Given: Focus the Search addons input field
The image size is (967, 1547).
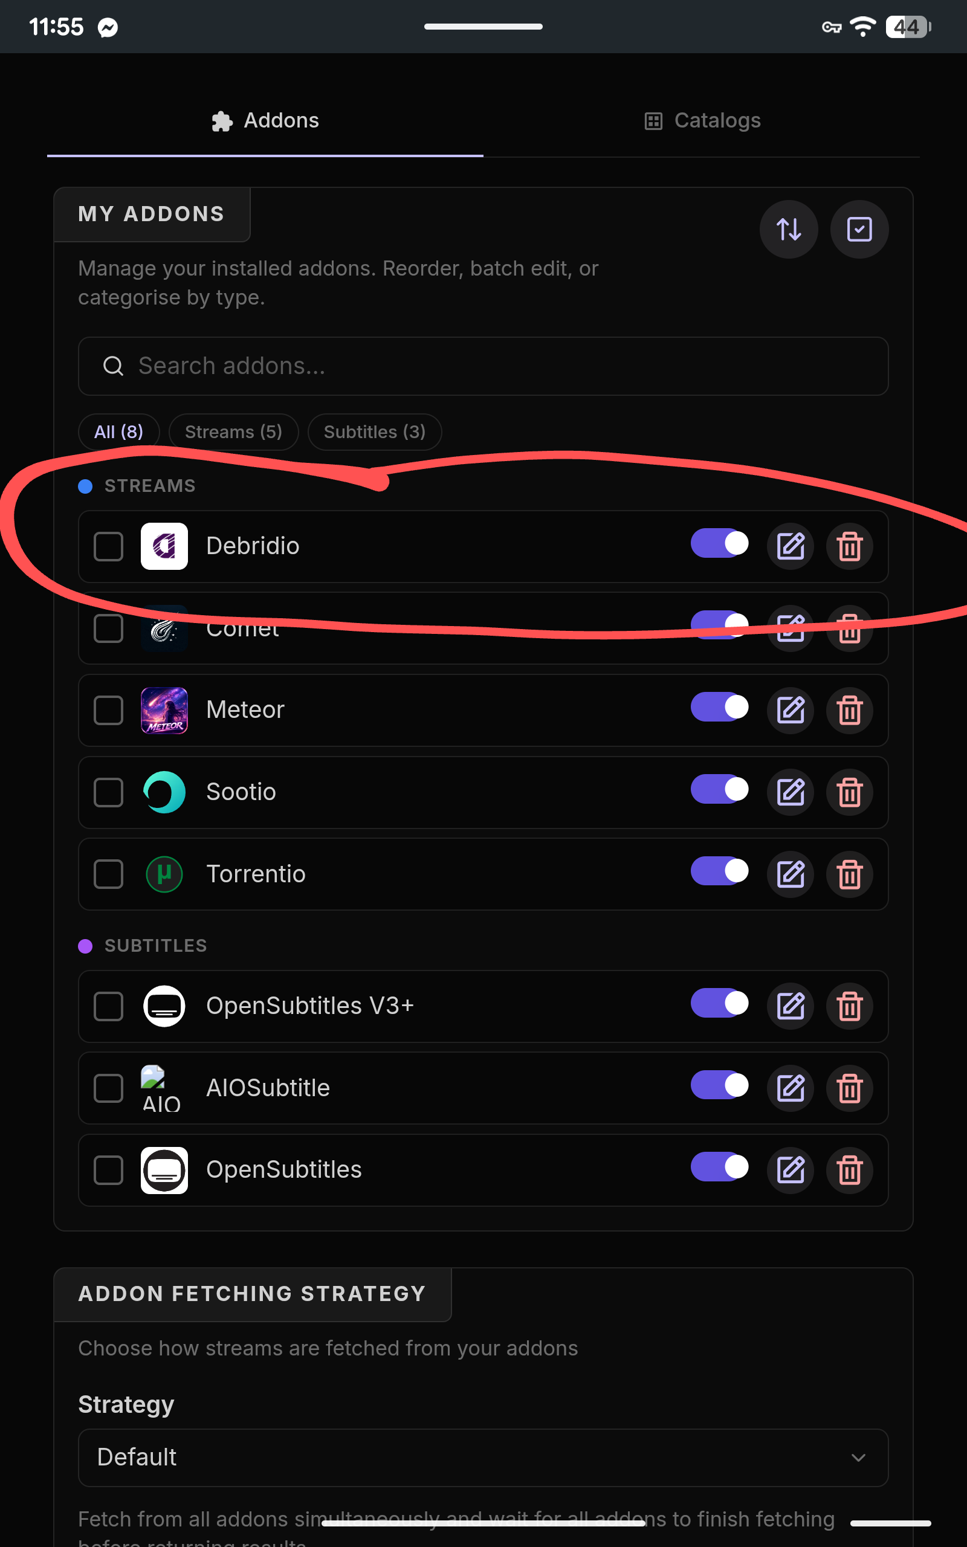Looking at the screenshot, I should (x=483, y=366).
